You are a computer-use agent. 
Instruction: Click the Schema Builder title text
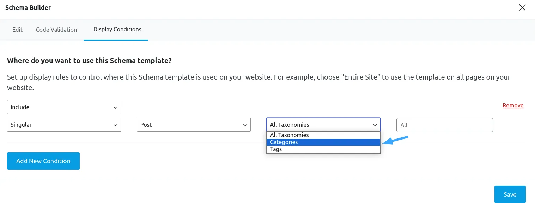click(28, 7)
